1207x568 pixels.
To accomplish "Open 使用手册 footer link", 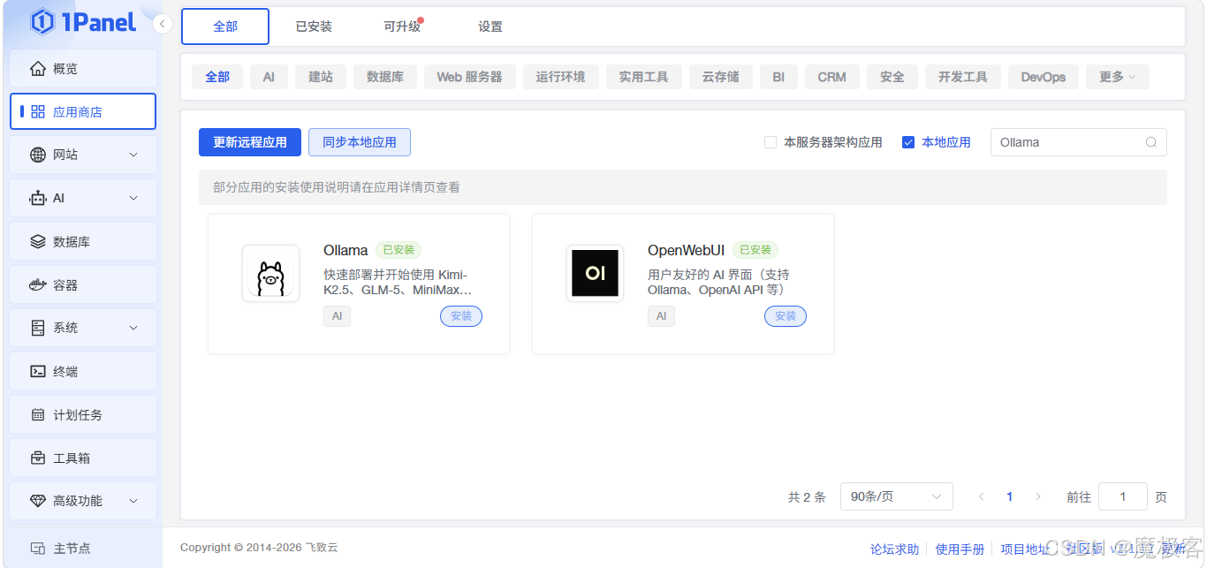I will tap(960, 549).
